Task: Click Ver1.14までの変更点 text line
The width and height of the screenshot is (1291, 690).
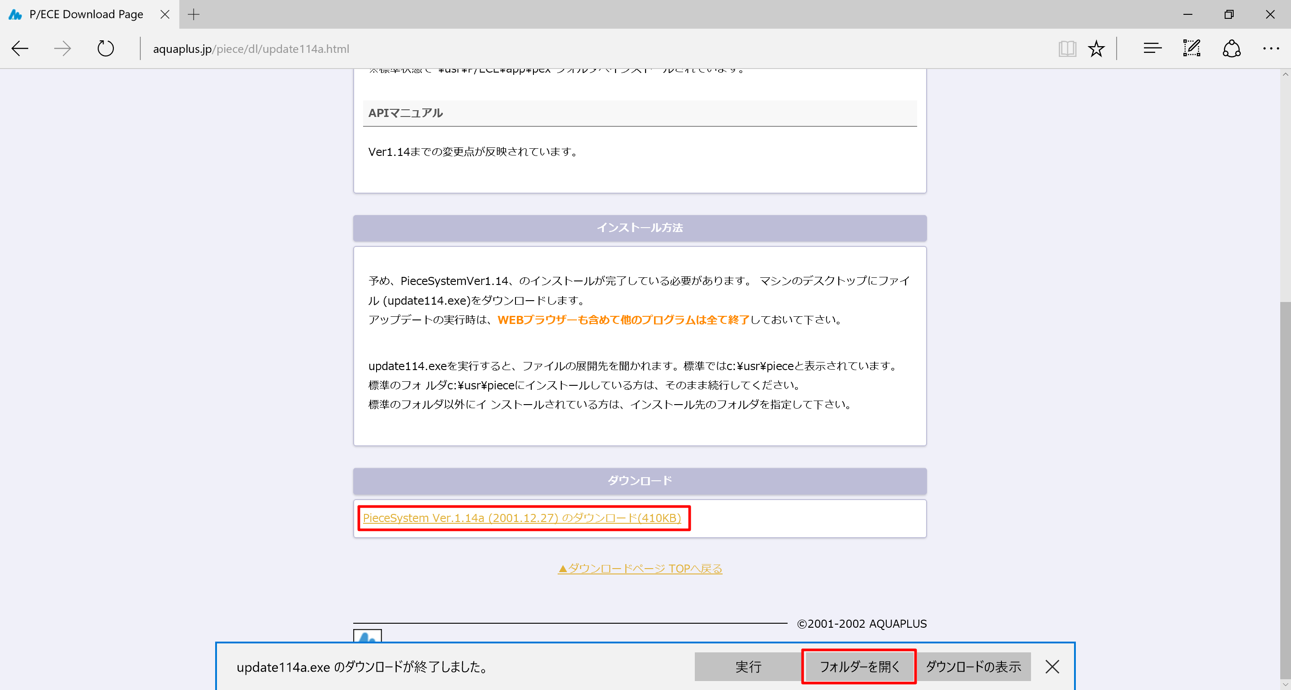Action: point(474,152)
